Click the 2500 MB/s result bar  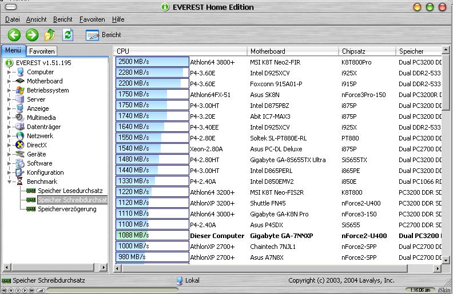(152, 62)
